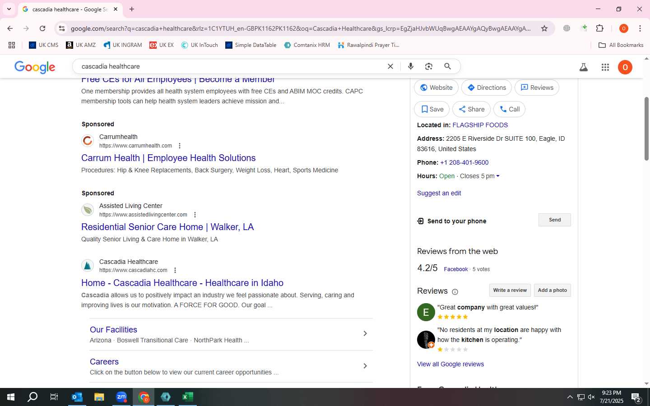Click the Reviews button
Screen dimensions: 650x406
tap(537, 88)
